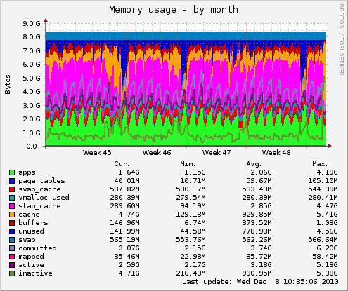Click active average value 3.18G
The image size is (348, 291).
261,265
